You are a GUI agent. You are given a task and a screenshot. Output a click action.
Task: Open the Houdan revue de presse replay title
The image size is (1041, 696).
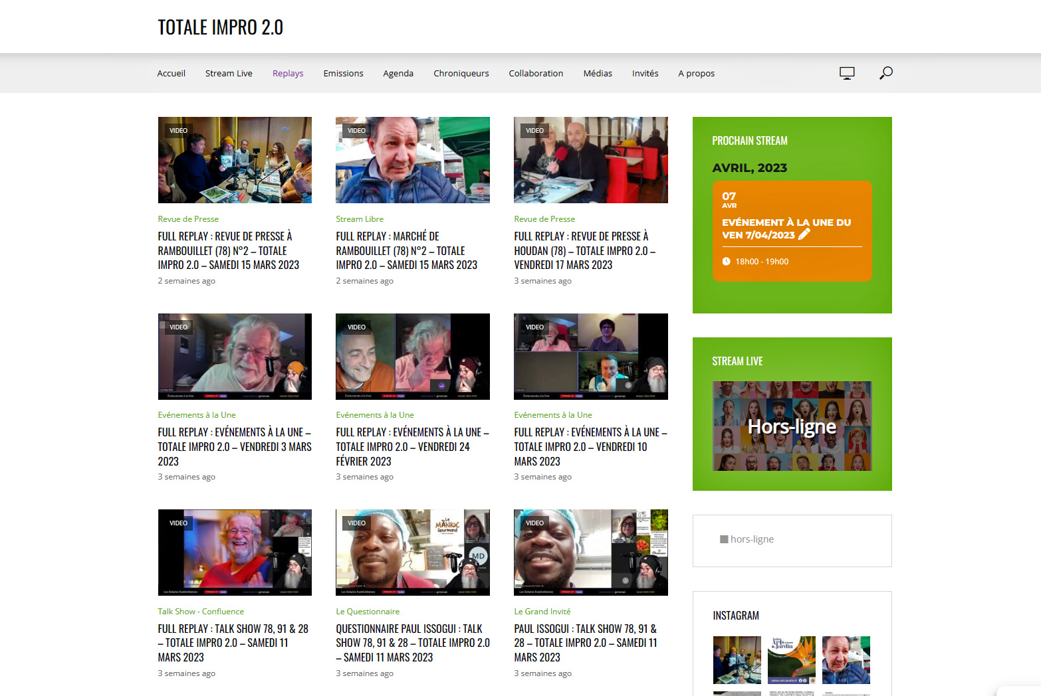tap(584, 250)
